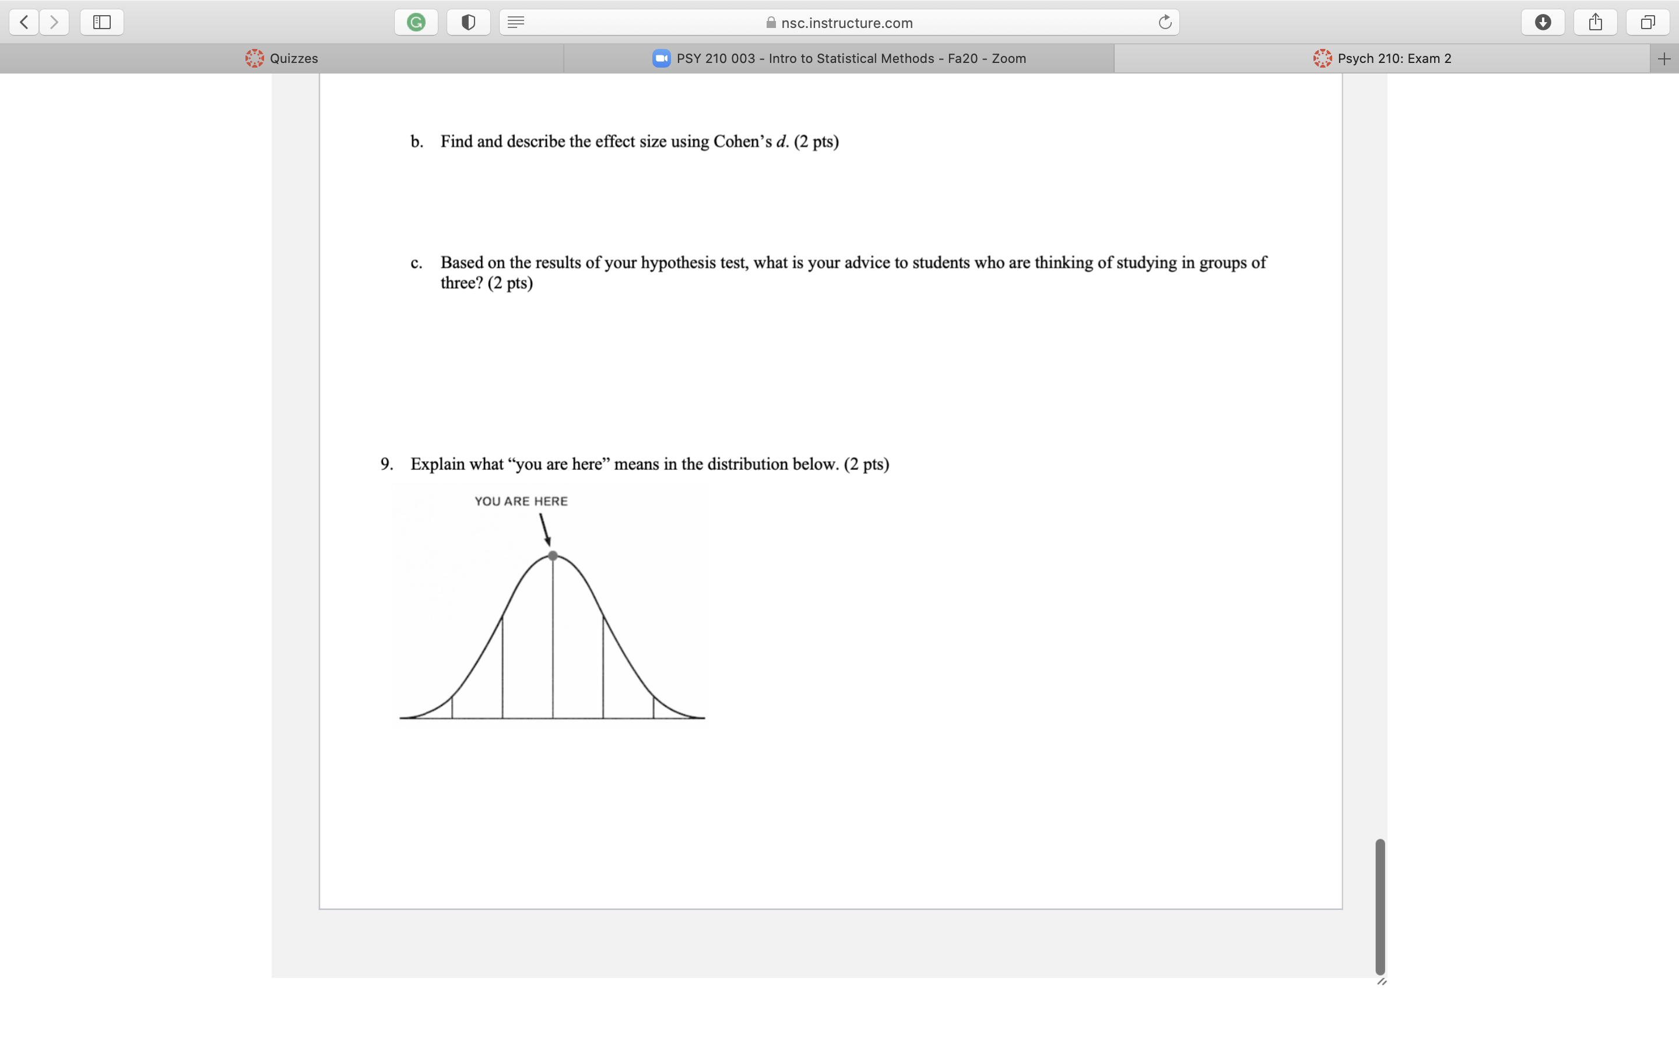Click the Cohen's d question text
1679x1049 pixels.
pos(639,142)
